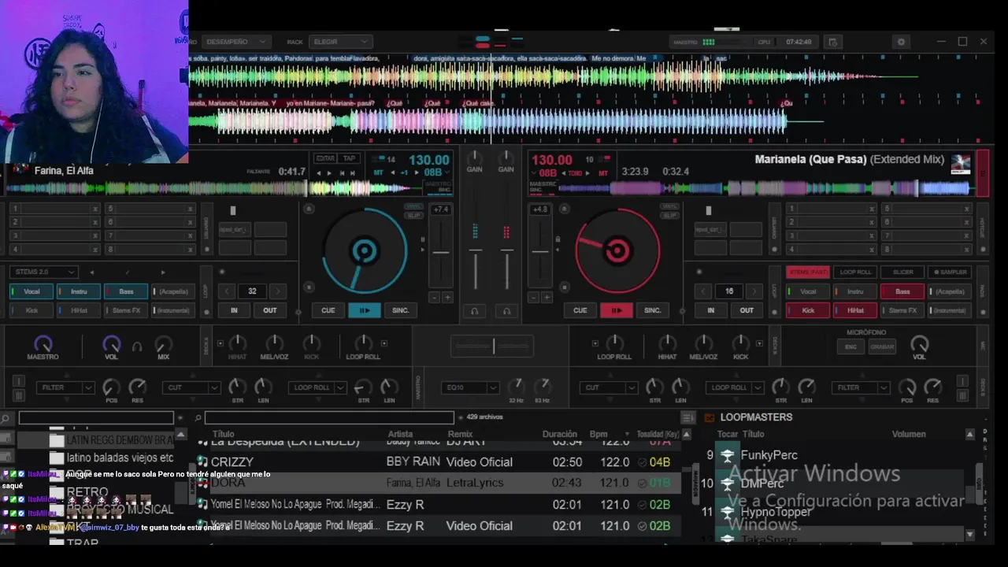
Task: Double the right deck loop size 16
Action: tap(754, 291)
